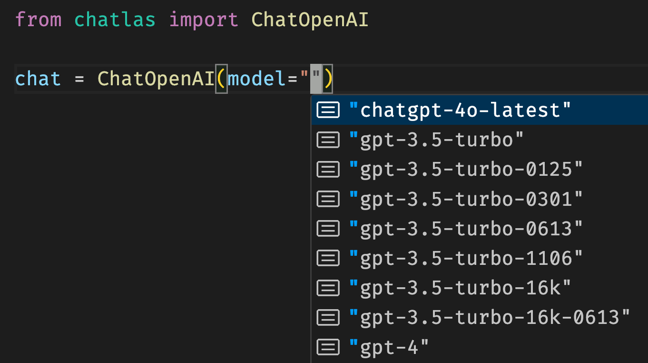
Task: Click the "model" keyword argument
Action: click(x=257, y=79)
